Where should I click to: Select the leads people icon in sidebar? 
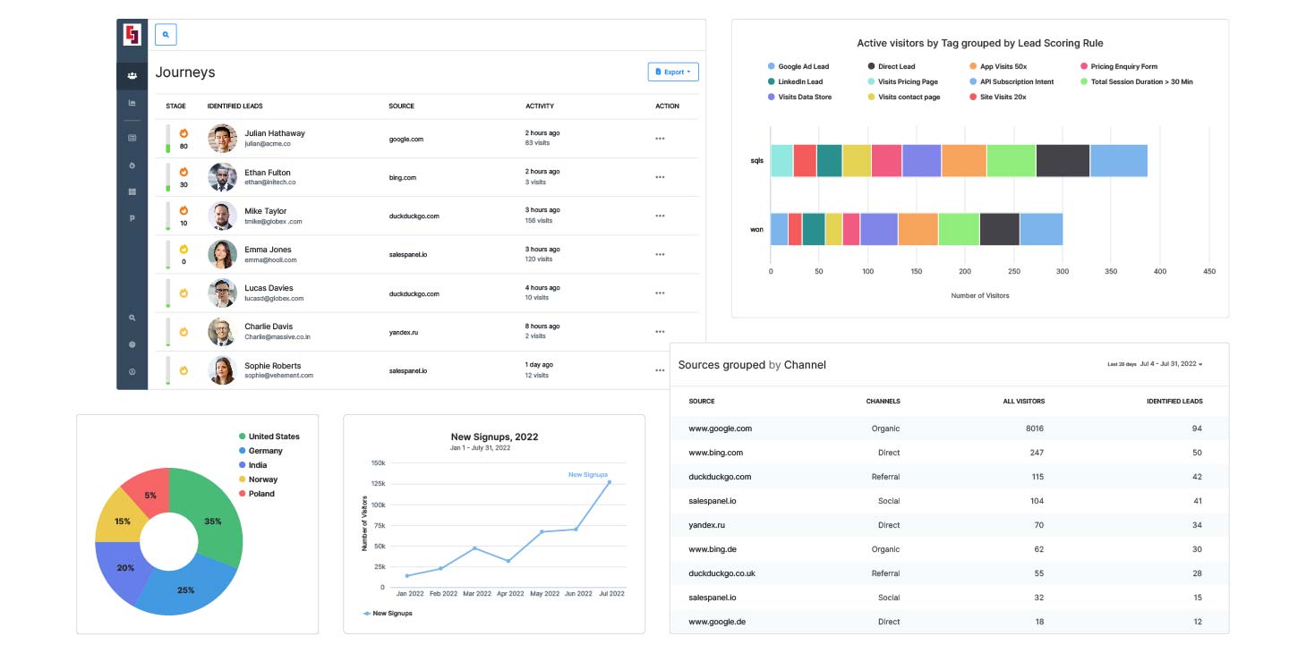pyautogui.click(x=132, y=76)
